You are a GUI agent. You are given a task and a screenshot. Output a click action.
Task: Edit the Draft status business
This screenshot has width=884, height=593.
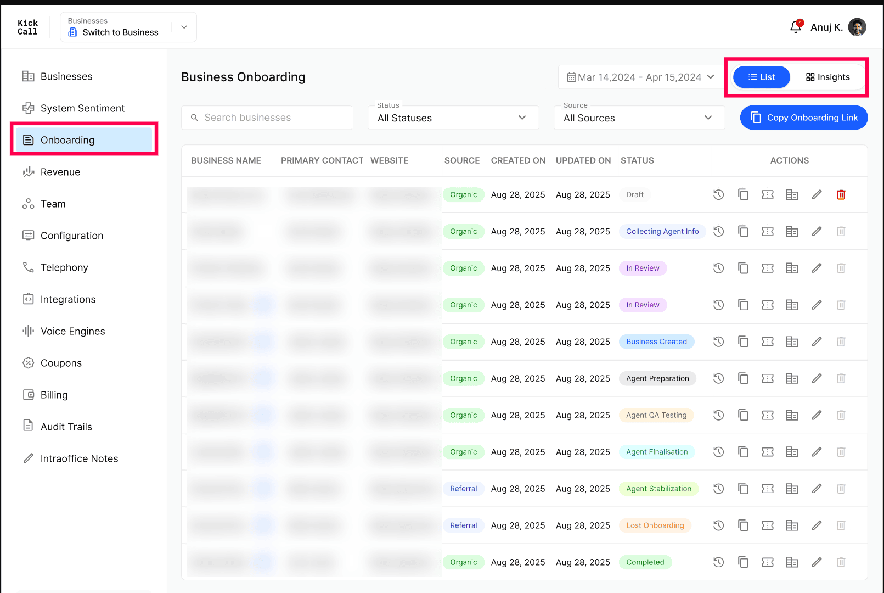pos(817,194)
